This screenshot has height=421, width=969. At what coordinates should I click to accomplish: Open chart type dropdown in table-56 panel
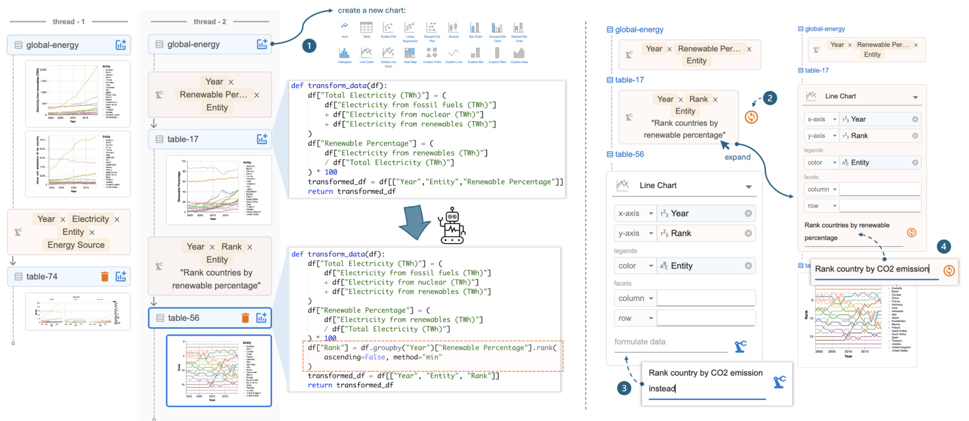749,186
